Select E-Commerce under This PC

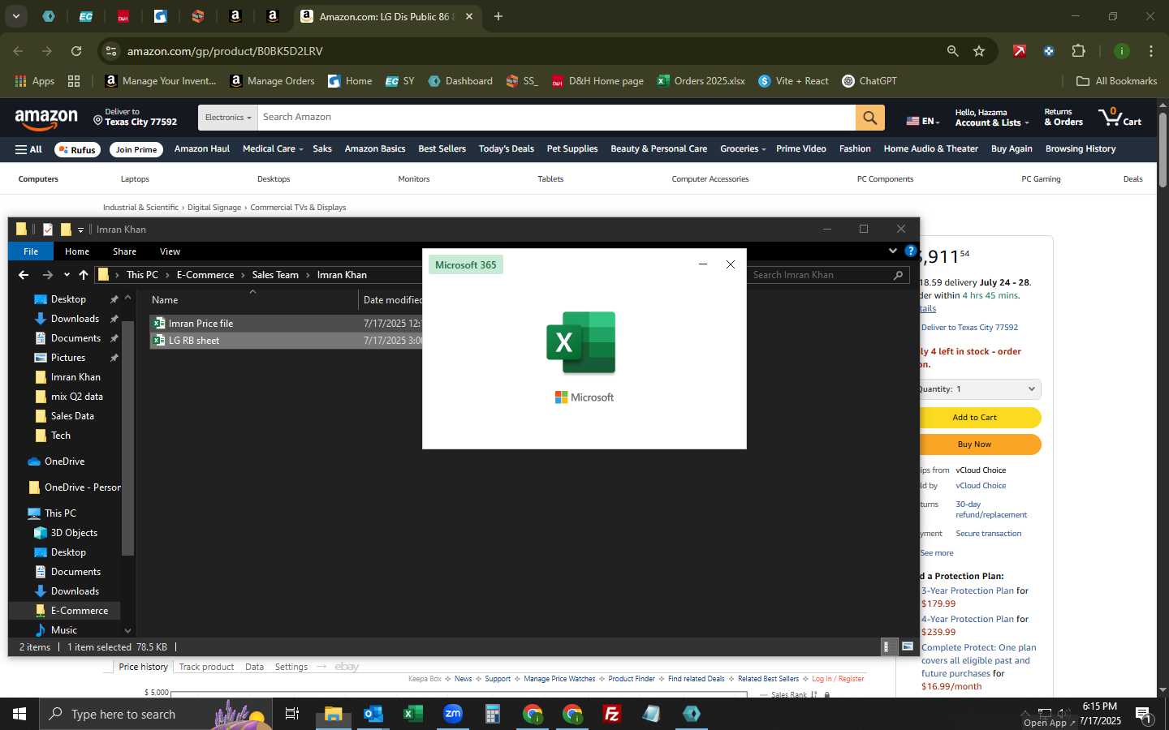click(x=79, y=611)
